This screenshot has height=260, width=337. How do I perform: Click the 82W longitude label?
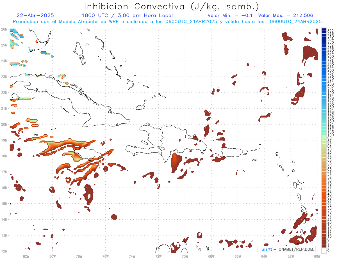(26, 256)
